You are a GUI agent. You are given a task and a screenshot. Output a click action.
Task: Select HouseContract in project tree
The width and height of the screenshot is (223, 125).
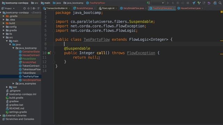pyautogui.click(x=29, y=55)
